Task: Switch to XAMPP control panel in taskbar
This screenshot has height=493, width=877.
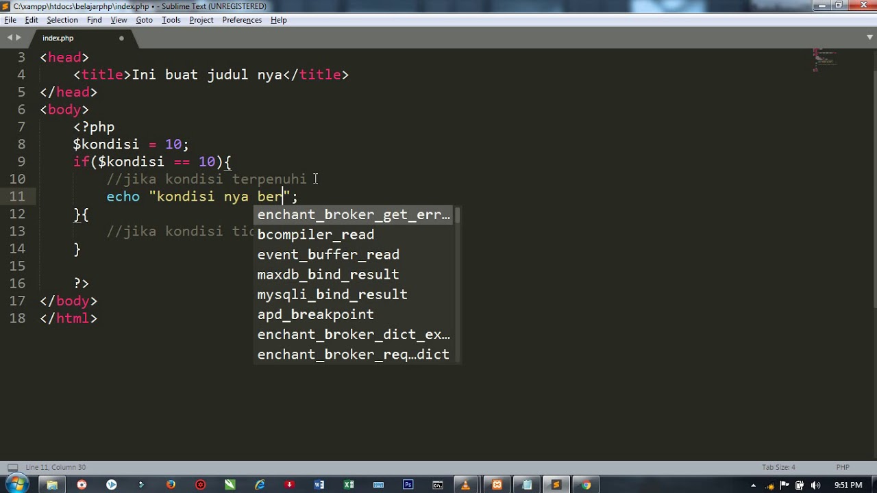Action: click(x=497, y=485)
